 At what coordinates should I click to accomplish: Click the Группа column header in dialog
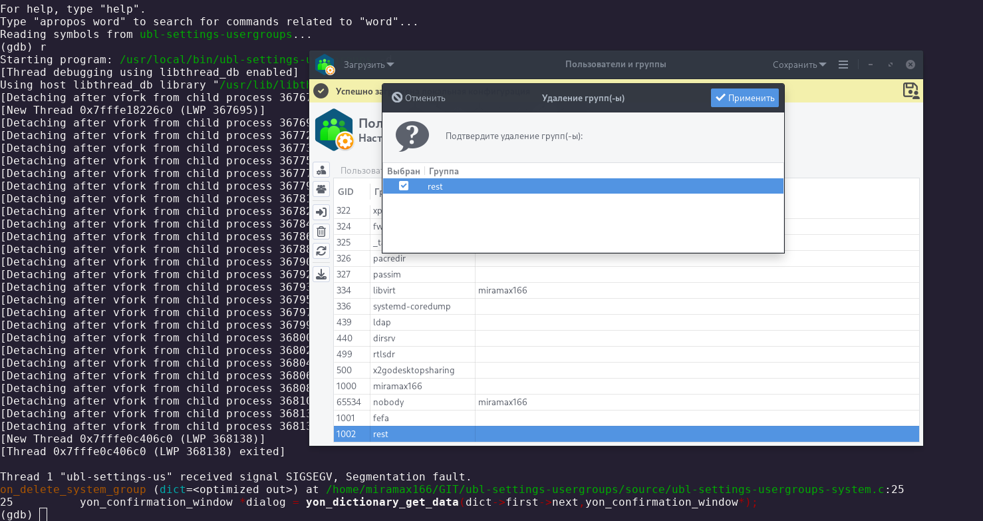click(444, 171)
